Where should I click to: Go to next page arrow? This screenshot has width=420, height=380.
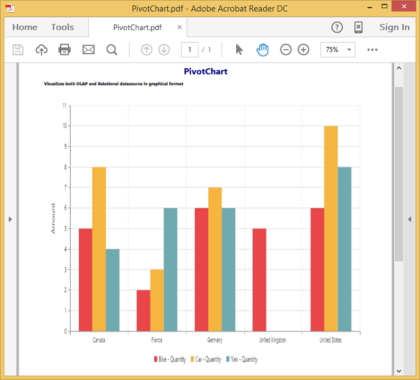pos(164,50)
